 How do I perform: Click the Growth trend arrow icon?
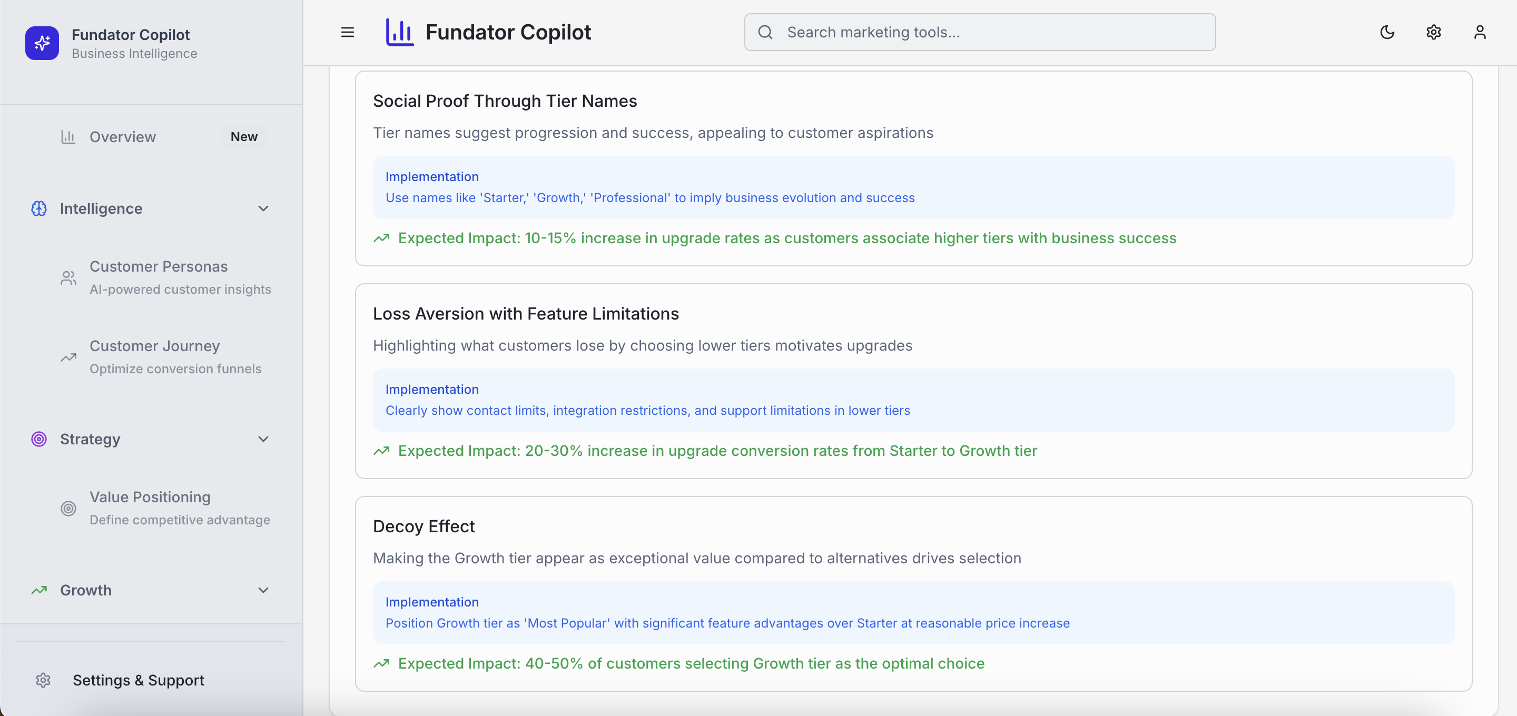tap(39, 590)
